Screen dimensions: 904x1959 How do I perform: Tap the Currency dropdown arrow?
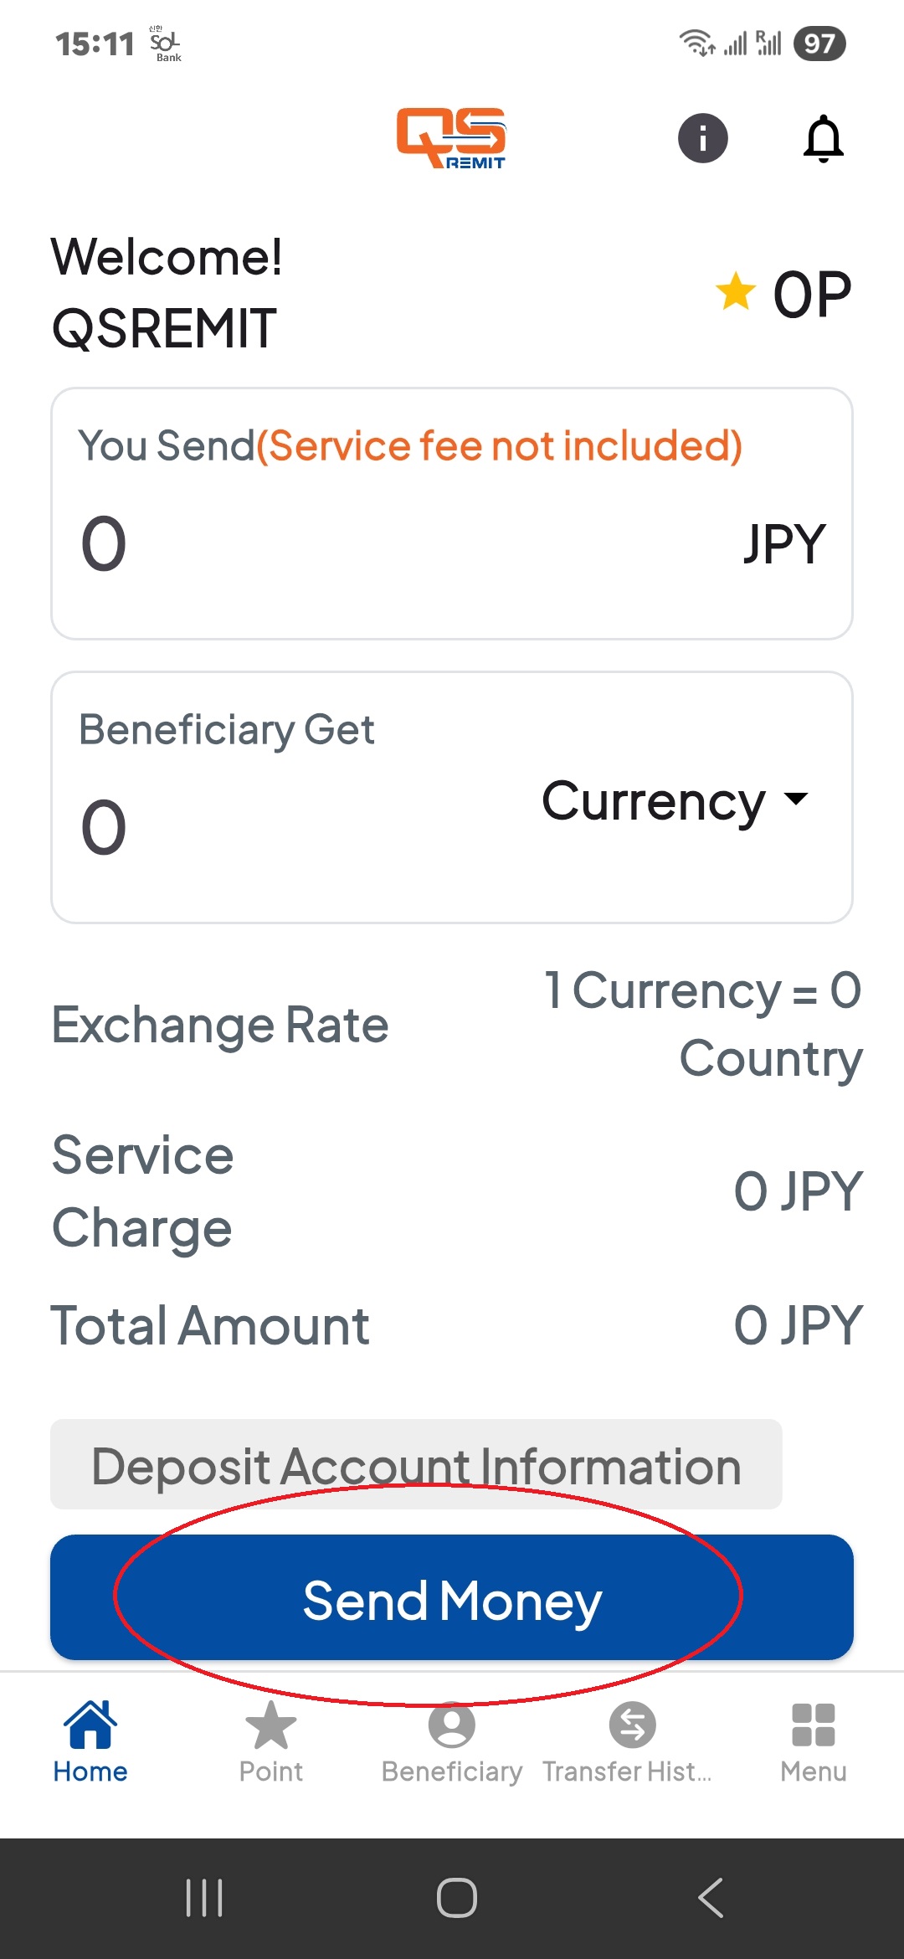[796, 799]
